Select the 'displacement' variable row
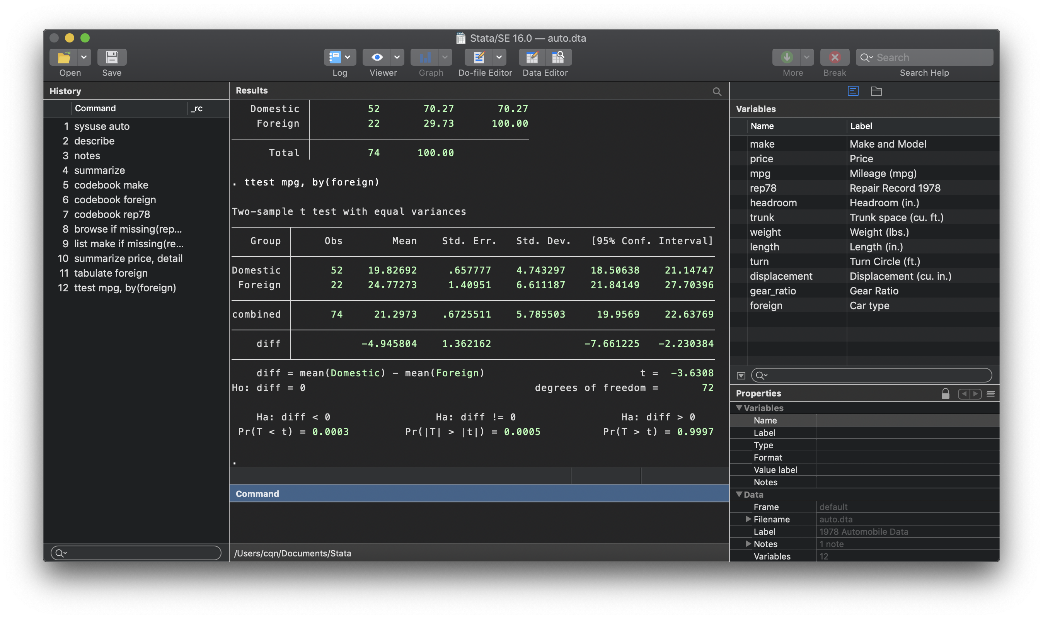The width and height of the screenshot is (1043, 619). [x=864, y=276]
